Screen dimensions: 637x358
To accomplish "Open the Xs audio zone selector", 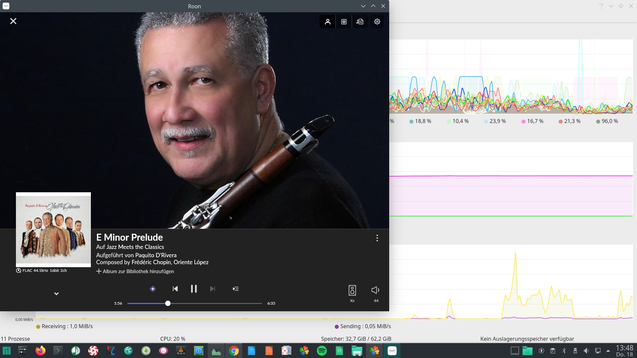I will (x=352, y=293).
